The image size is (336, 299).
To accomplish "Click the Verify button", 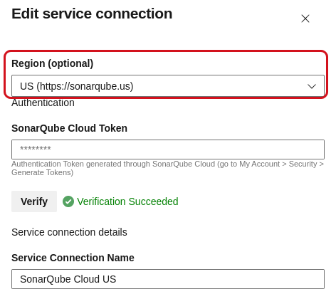I will (34, 201).
